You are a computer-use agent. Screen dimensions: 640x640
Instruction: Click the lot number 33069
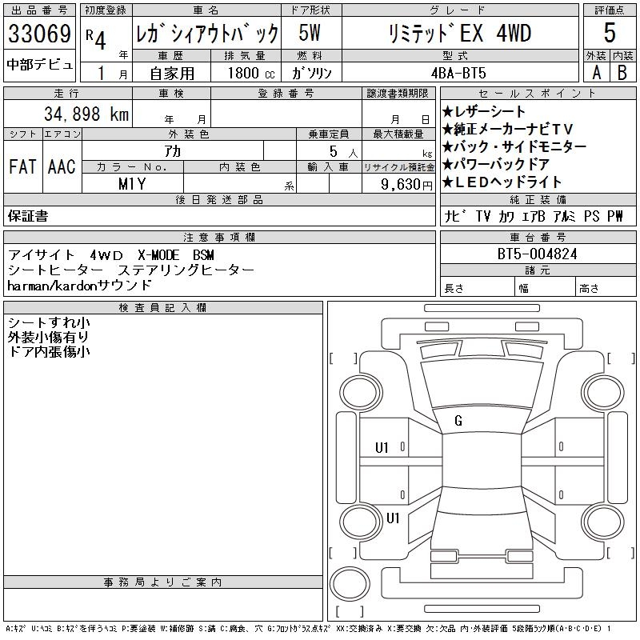tap(39, 34)
